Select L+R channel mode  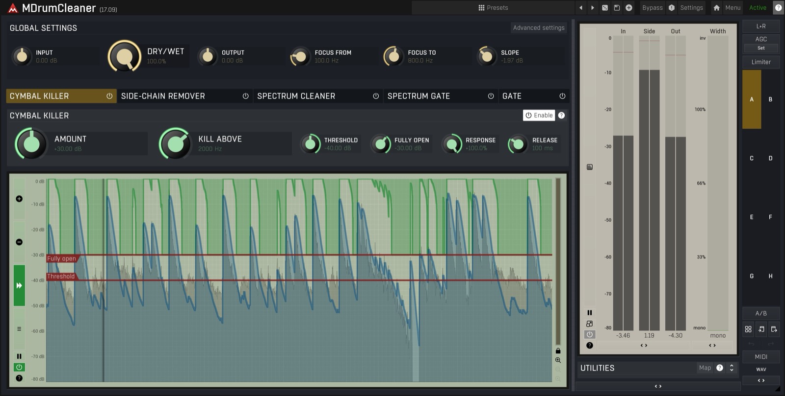pyautogui.click(x=761, y=26)
